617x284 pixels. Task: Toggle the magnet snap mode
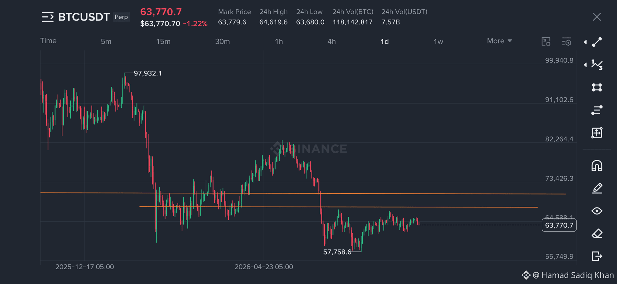(x=597, y=166)
